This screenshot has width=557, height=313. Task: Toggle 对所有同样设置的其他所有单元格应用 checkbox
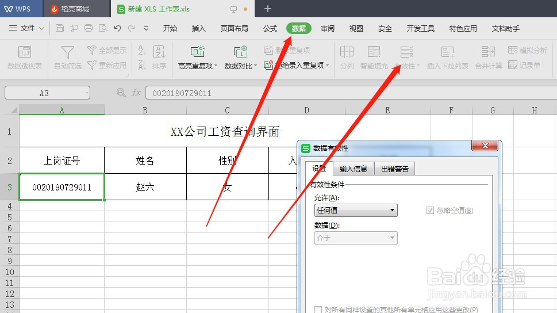coord(318,310)
